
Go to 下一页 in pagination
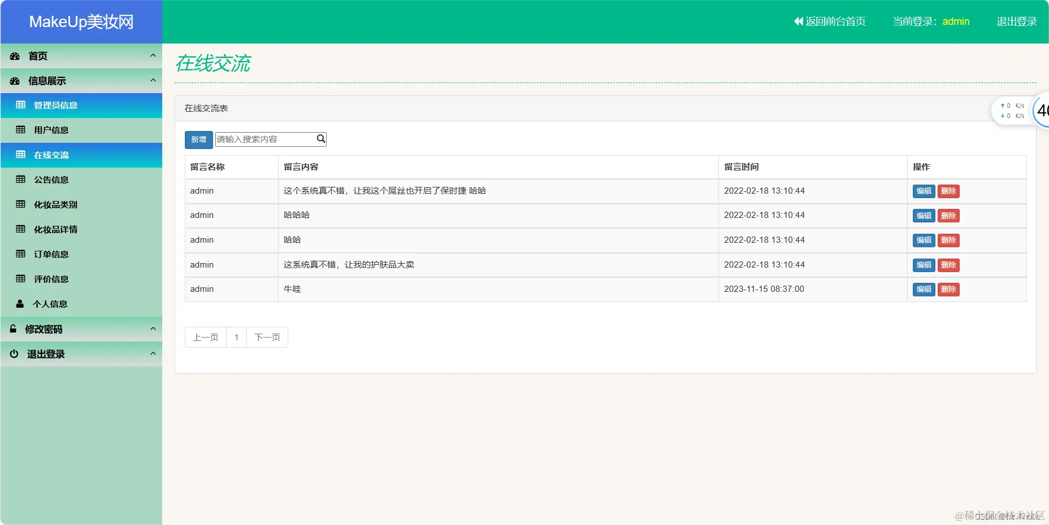(267, 338)
